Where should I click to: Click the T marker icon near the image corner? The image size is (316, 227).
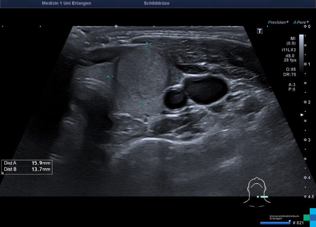(259, 31)
